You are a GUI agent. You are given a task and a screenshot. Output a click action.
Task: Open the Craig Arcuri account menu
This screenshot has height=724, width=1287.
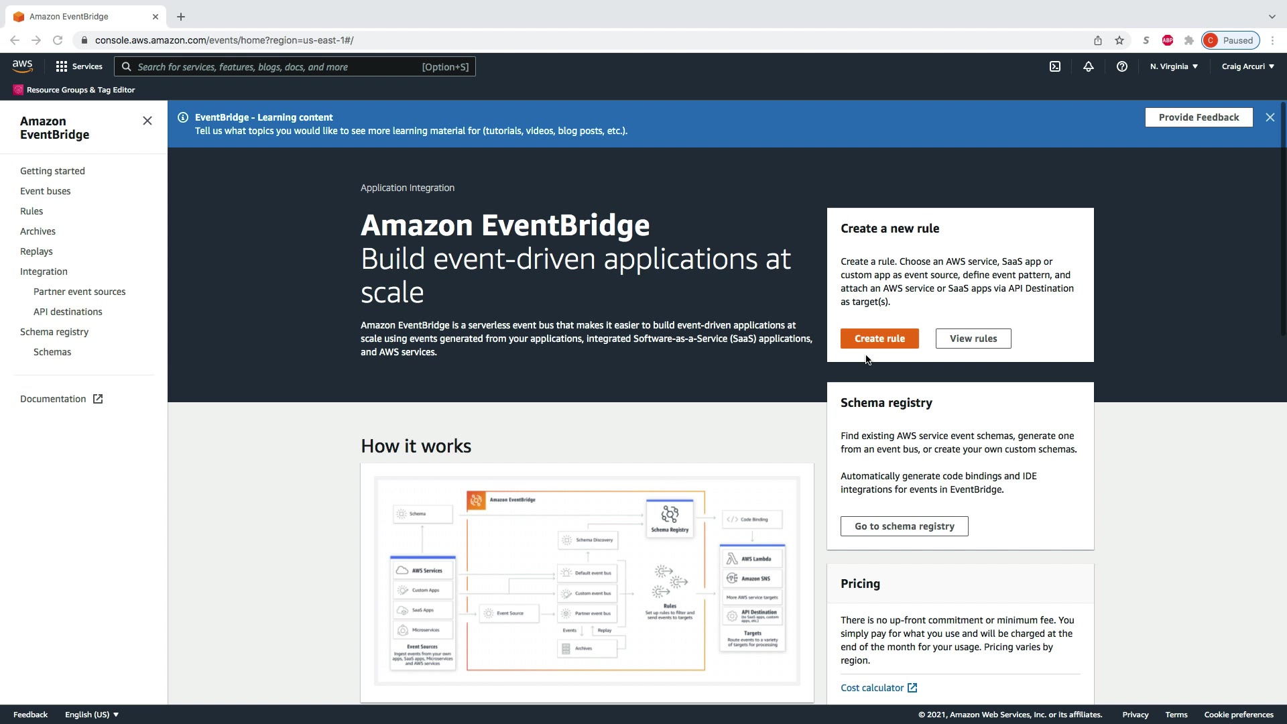(1247, 66)
